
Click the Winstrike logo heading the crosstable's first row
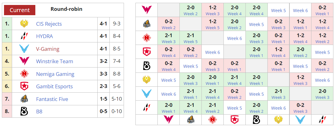coord(147,10)
